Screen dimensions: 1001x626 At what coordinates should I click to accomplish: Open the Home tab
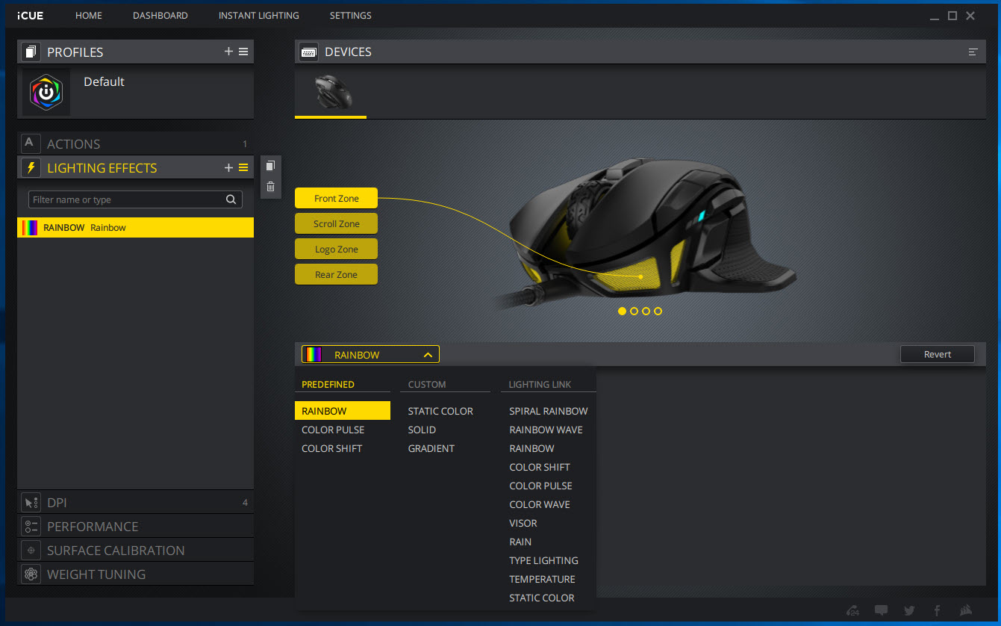89,16
